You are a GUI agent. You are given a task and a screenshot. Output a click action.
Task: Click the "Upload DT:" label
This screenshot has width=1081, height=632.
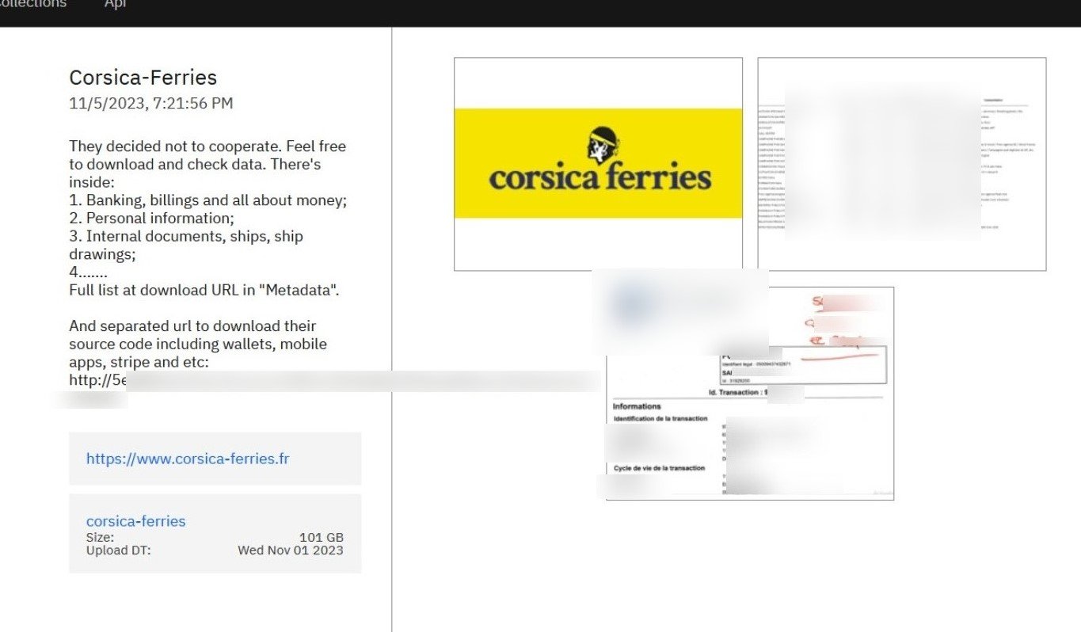point(118,550)
